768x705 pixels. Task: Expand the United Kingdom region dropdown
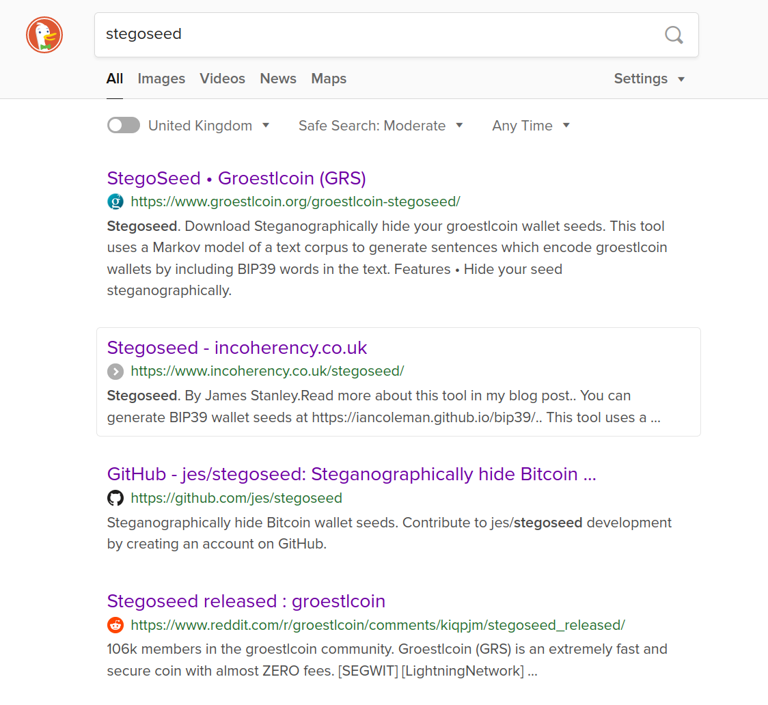[209, 126]
